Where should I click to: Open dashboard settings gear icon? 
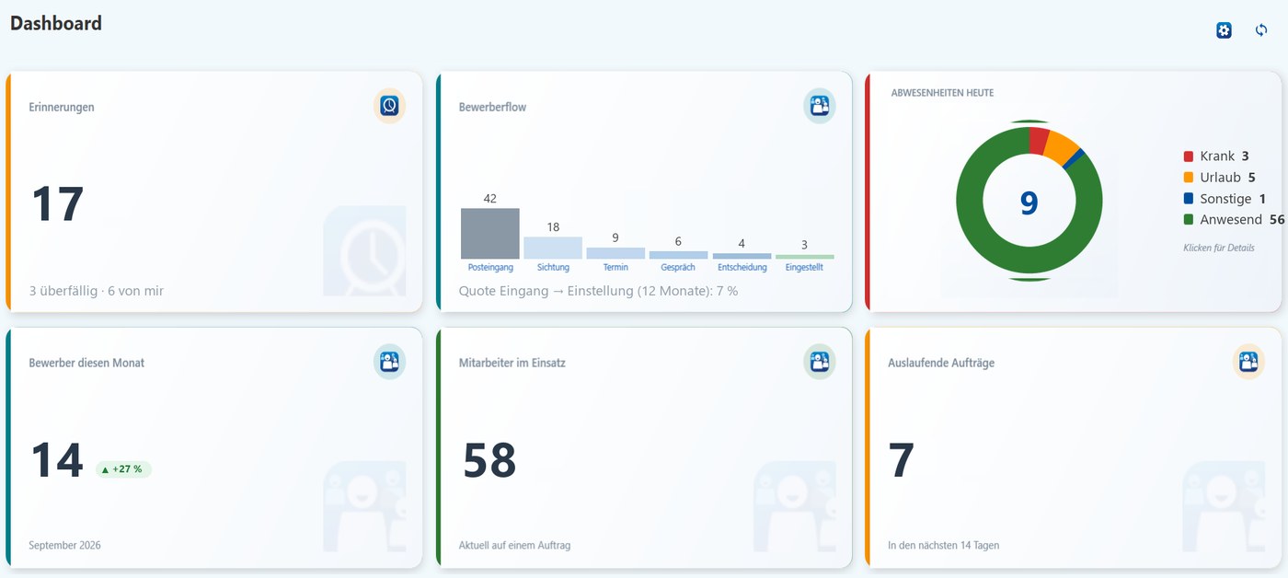pos(1224,30)
